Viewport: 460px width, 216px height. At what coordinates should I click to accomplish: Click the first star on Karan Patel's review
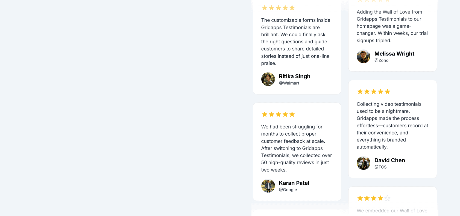pos(265,114)
